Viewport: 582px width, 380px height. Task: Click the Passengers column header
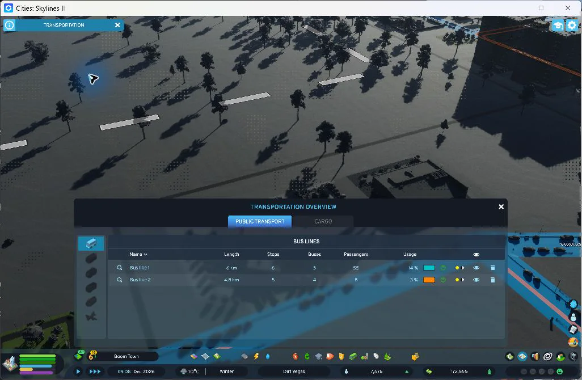click(356, 255)
